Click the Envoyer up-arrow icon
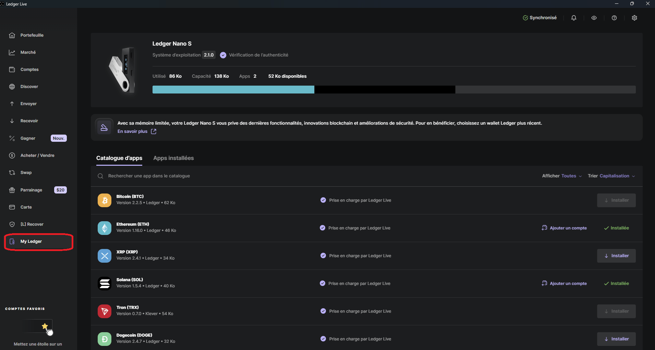 click(12, 104)
